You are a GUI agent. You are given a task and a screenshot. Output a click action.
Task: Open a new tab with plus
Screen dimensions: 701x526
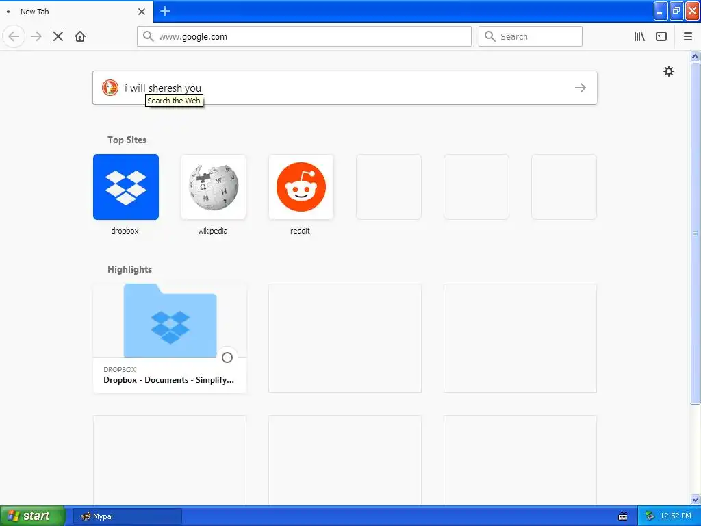[165, 11]
